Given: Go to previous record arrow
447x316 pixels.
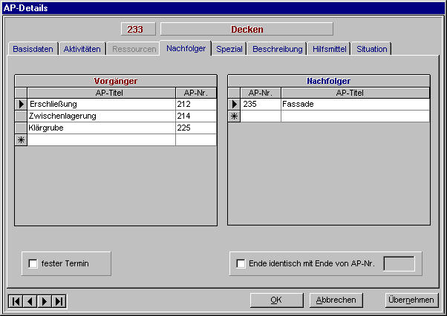Looking at the screenshot, I should pos(30,300).
